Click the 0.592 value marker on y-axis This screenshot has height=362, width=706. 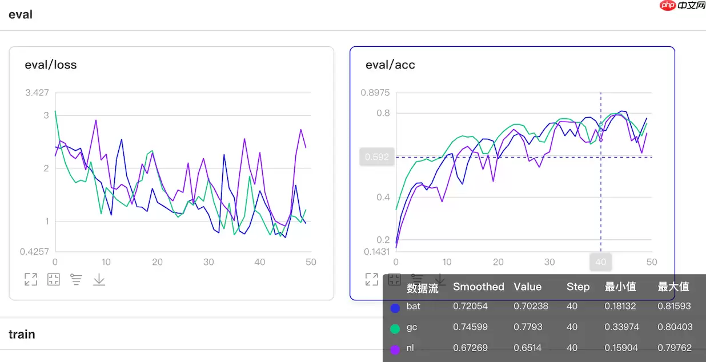pos(377,156)
